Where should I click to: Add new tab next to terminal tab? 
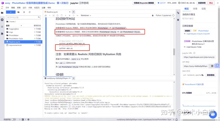74,78
